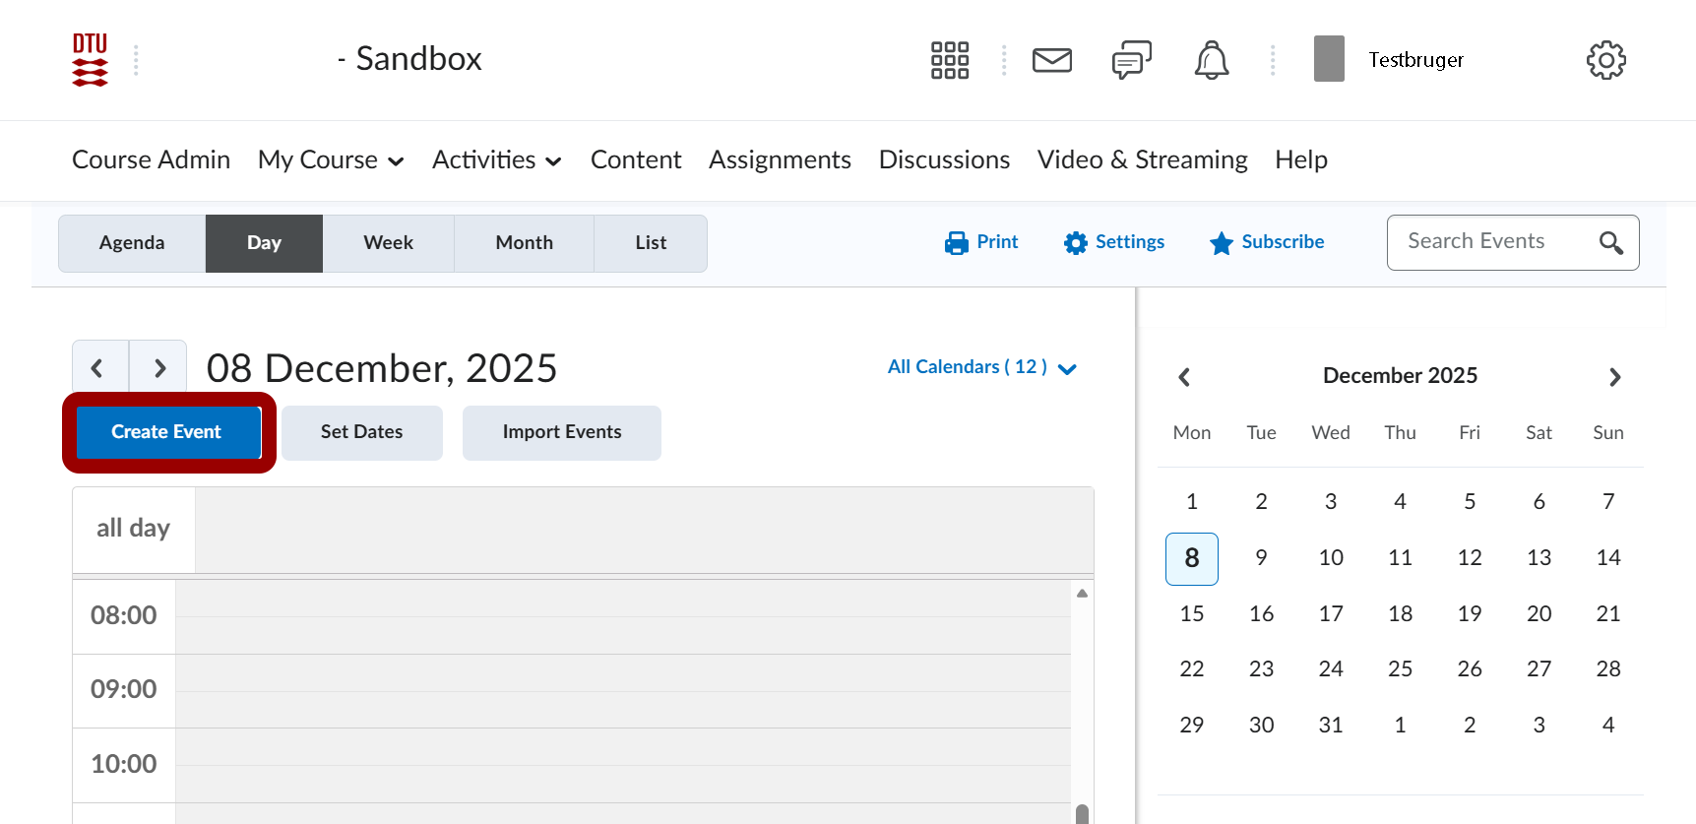
Task: Open calendar Settings link
Action: click(1114, 242)
